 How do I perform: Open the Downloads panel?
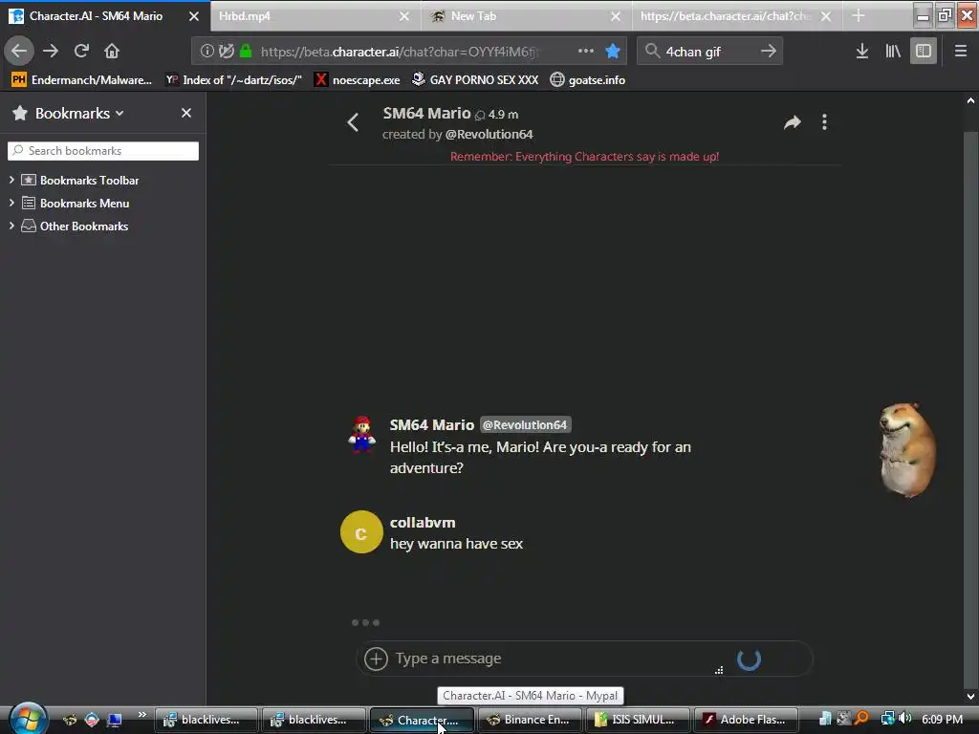861,52
